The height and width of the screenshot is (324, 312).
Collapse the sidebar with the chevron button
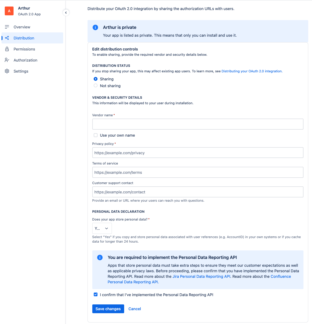66,13
